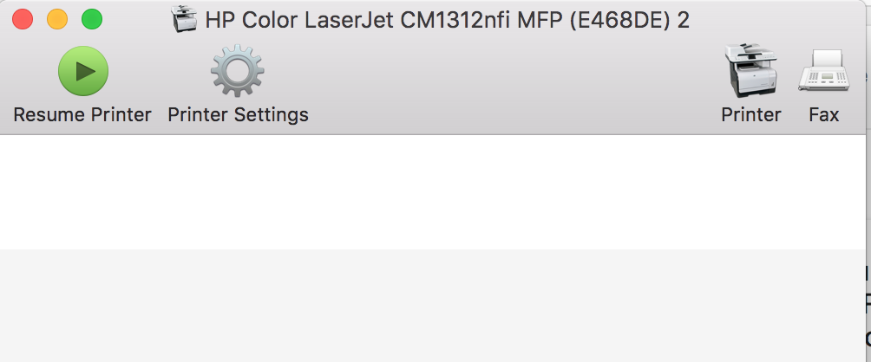871x362 pixels.
Task: Close the printer queue window
Action: click(23, 19)
